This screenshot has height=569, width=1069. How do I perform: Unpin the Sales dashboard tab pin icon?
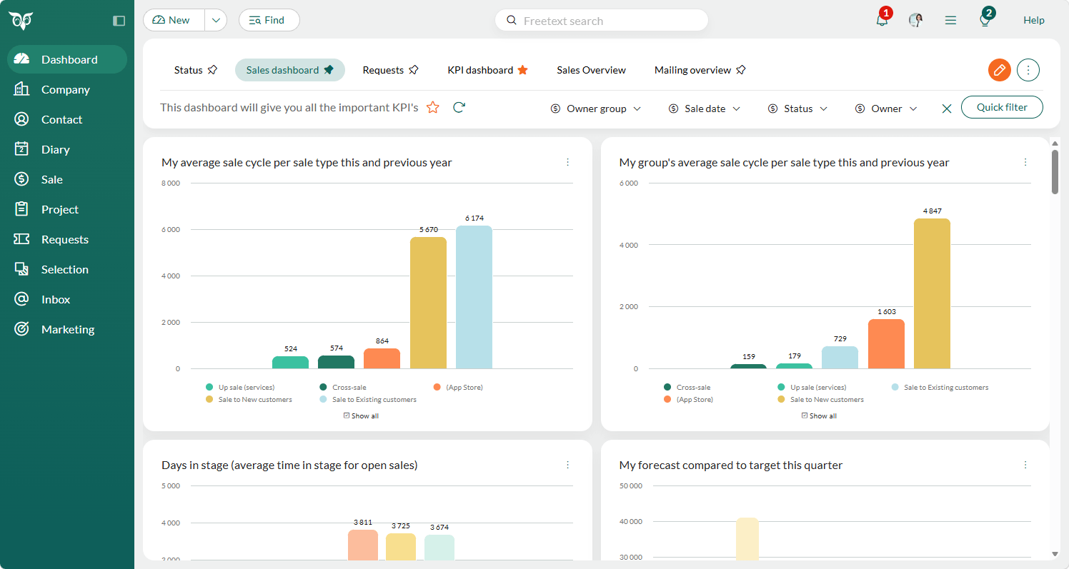329,70
